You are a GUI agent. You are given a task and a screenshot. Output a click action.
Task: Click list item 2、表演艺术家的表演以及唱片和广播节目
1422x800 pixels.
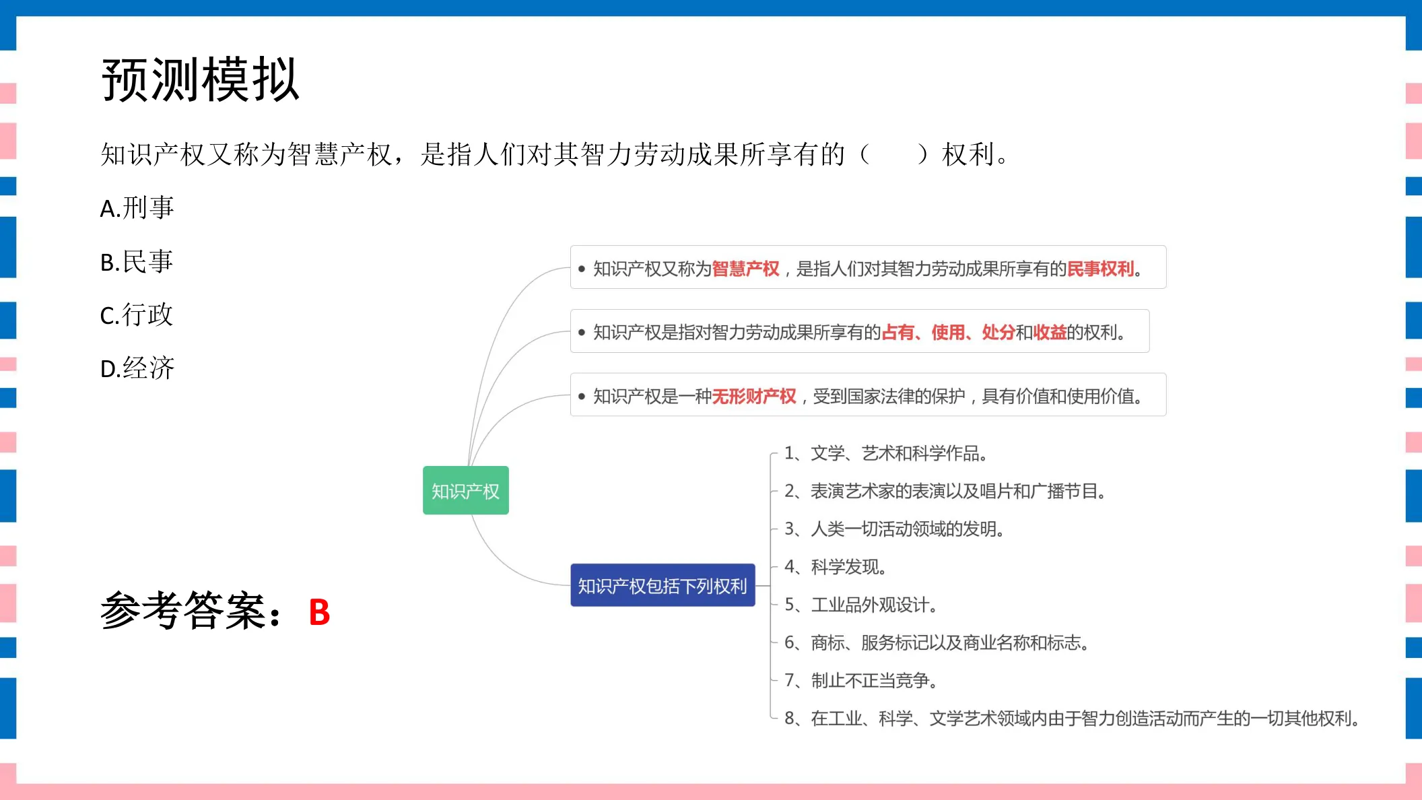[x=945, y=491]
